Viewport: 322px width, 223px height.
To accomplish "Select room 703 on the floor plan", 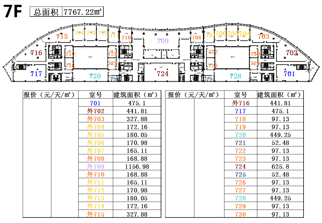I will tap(264, 37).
